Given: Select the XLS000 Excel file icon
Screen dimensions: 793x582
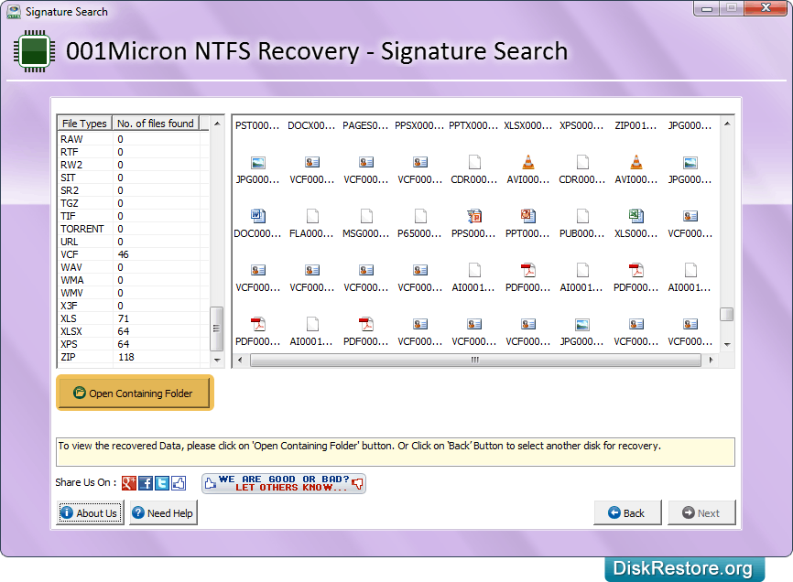Looking at the screenshot, I should [x=636, y=216].
